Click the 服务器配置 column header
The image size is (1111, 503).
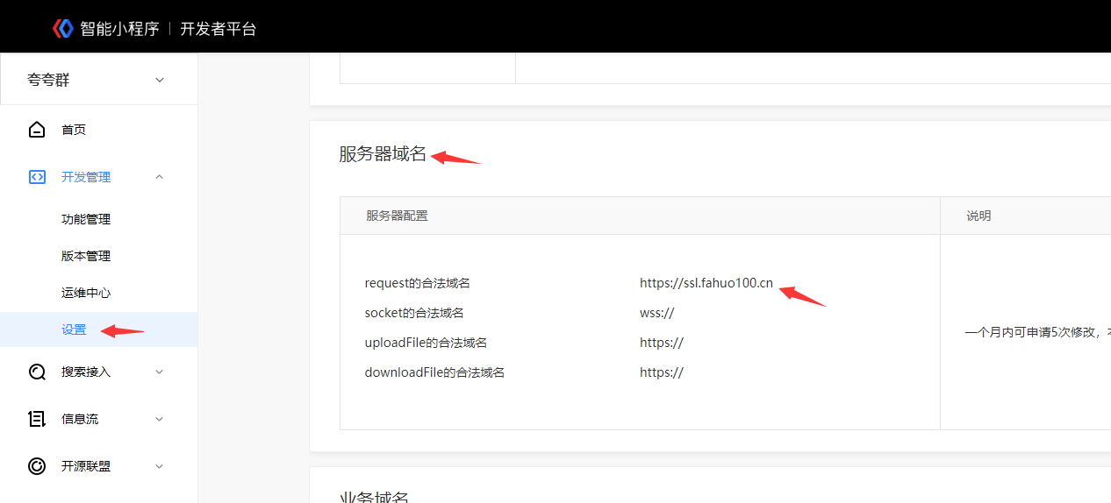pyautogui.click(x=397, y=216)
